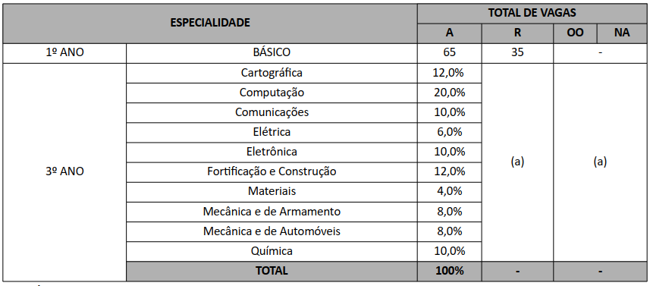Click the value 35 cell
Viewport: 650px width, 286px height.
[x=517, y=53]
